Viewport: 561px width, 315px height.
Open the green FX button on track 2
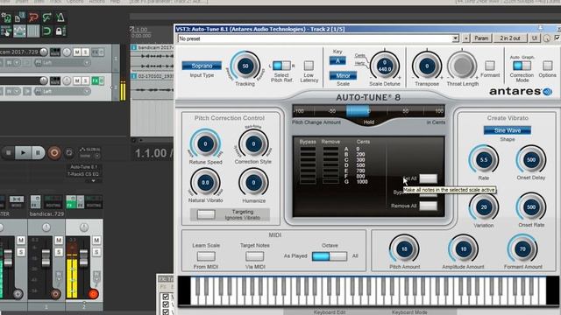pyautogui.click(x=96, y=81)
